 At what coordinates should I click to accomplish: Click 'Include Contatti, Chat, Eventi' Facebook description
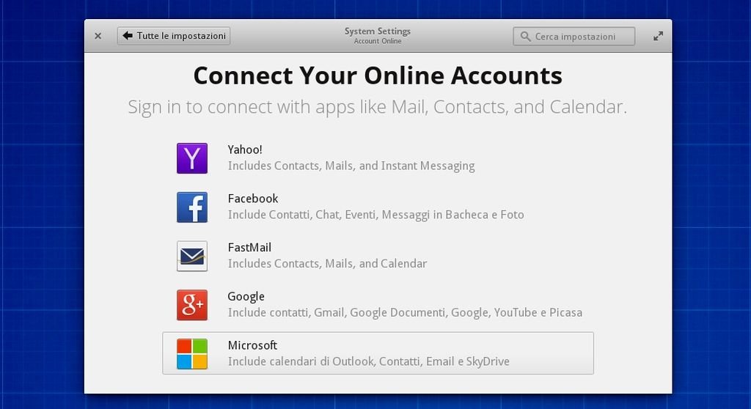[x=376, y=215]
